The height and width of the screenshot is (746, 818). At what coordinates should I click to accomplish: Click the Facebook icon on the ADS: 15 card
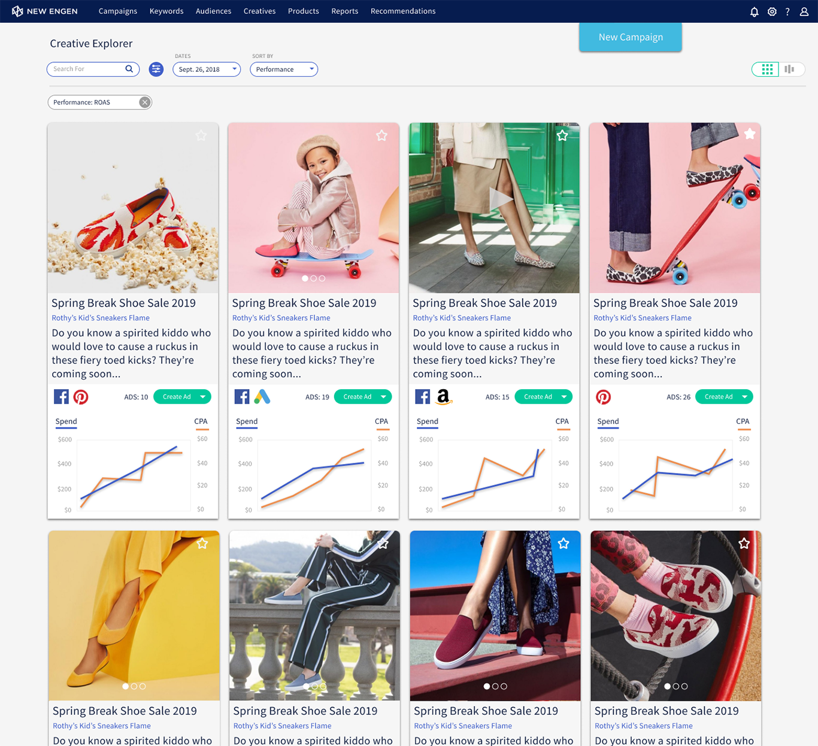(x=423, y=396)
